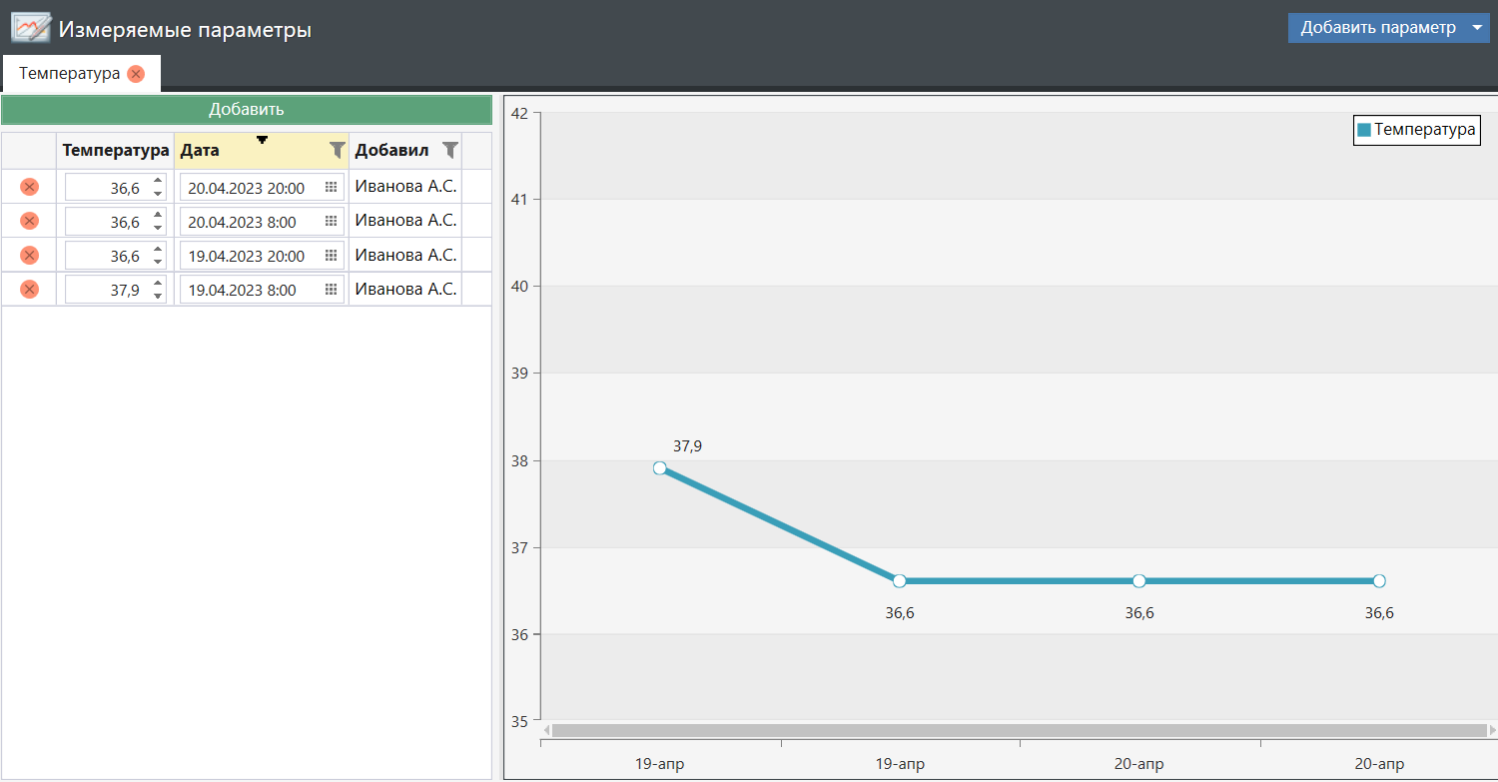Open filter for the Добавил column
This screenshot has width=1498, height=782.
(450, 150)
